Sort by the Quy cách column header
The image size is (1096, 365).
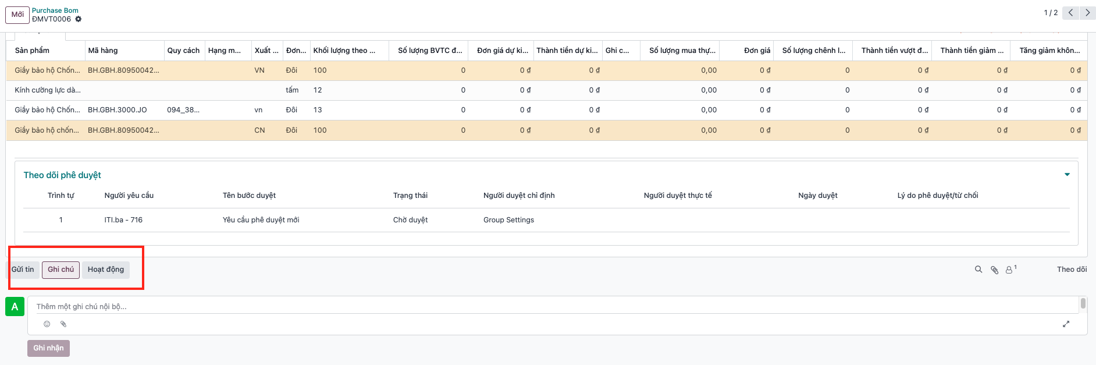pyautogui.click(x=183, y=51)
